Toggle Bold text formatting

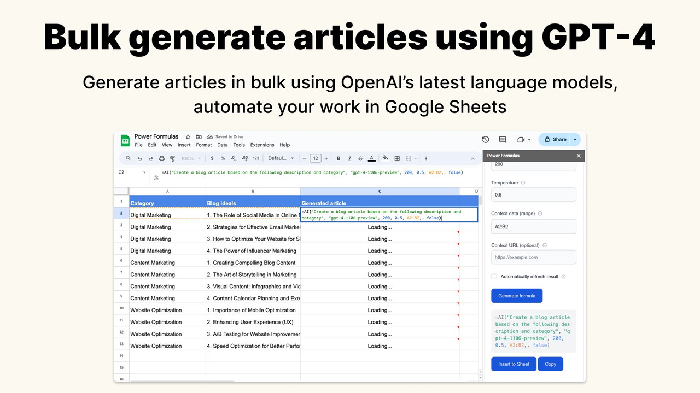(339, 158)
